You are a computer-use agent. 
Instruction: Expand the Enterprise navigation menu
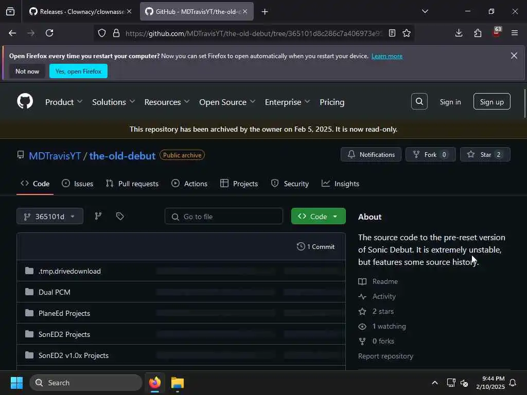pos(287,102)
